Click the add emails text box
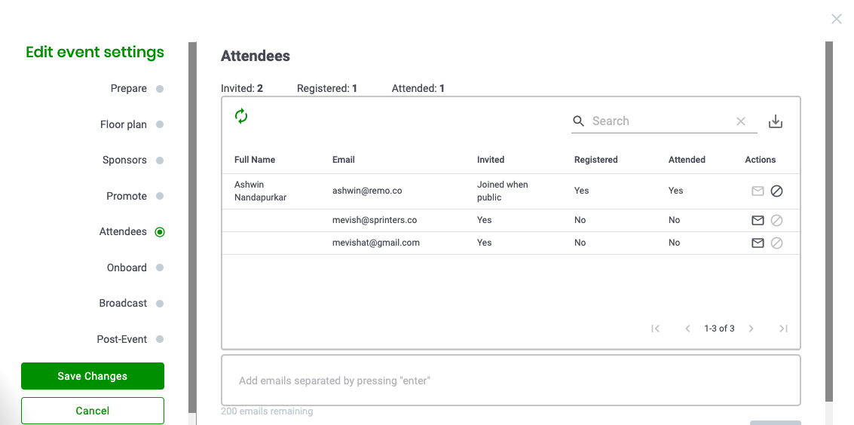 click(511, 381)
